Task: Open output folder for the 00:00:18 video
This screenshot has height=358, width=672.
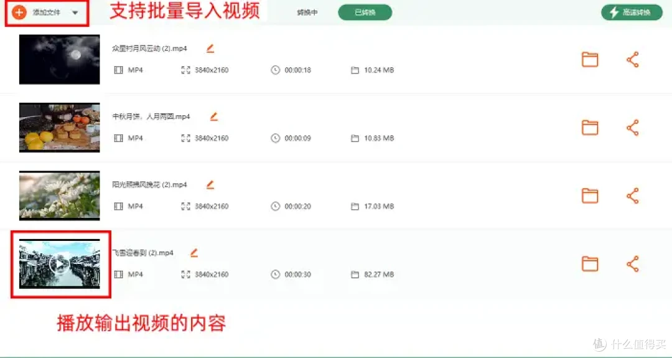Action: coord(590,60)
